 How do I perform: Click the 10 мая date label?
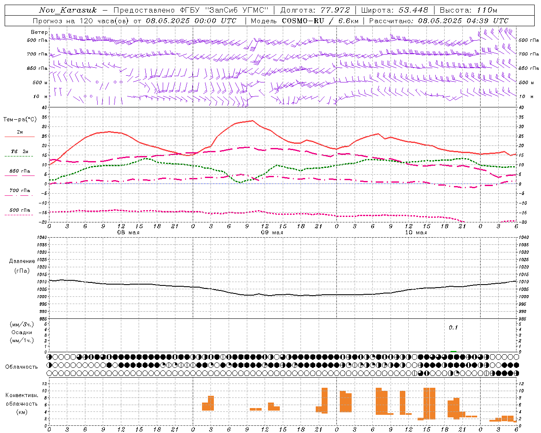[x=416, y=233]
